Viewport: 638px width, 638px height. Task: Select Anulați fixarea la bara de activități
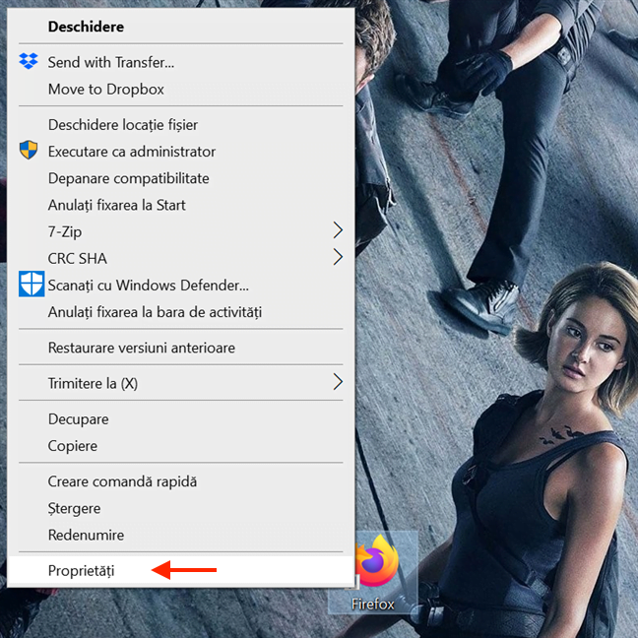pyautogui.click(x=180, y=312)
